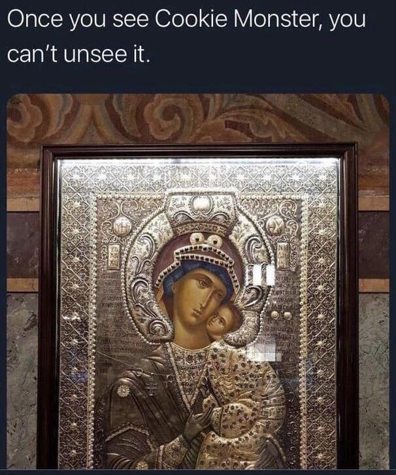
Task: Select the round medallion at upper left
Action: pos(123,226)
